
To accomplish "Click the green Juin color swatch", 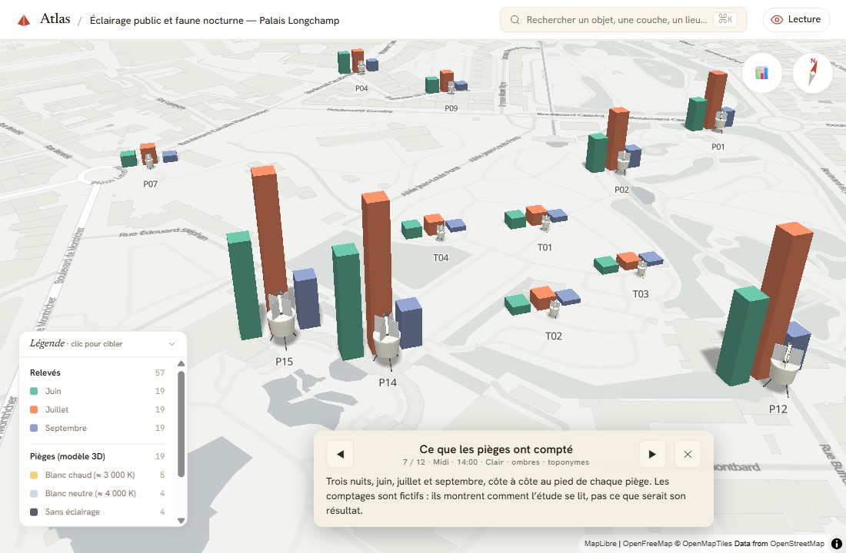I will (34, 391).
